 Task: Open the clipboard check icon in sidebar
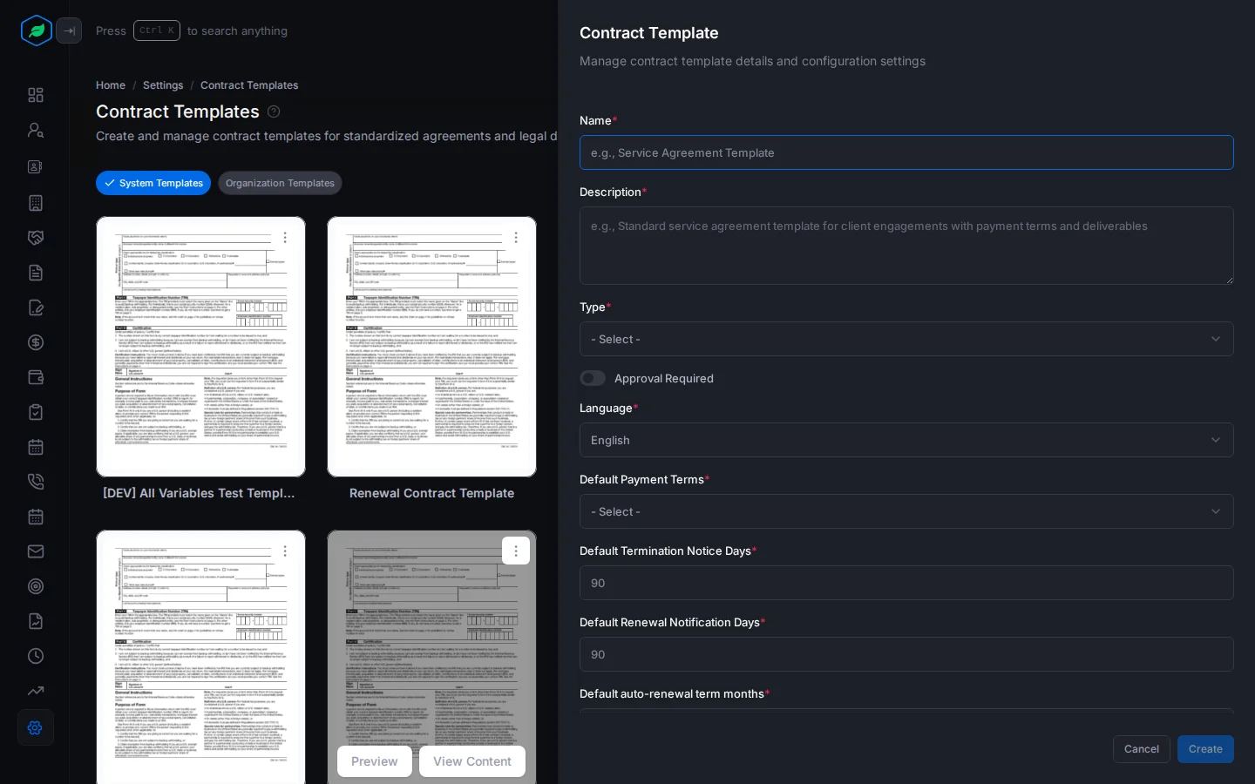point(36,412)
